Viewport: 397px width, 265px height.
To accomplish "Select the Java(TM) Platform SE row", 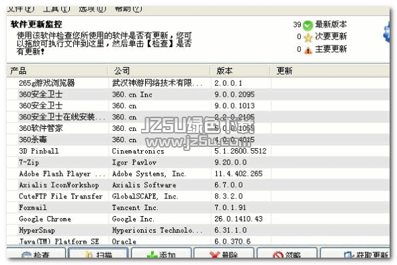I will (198, 241).
